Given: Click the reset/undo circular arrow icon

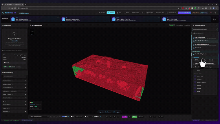Looking at the screenshot, I should click(x=142, y=13).
